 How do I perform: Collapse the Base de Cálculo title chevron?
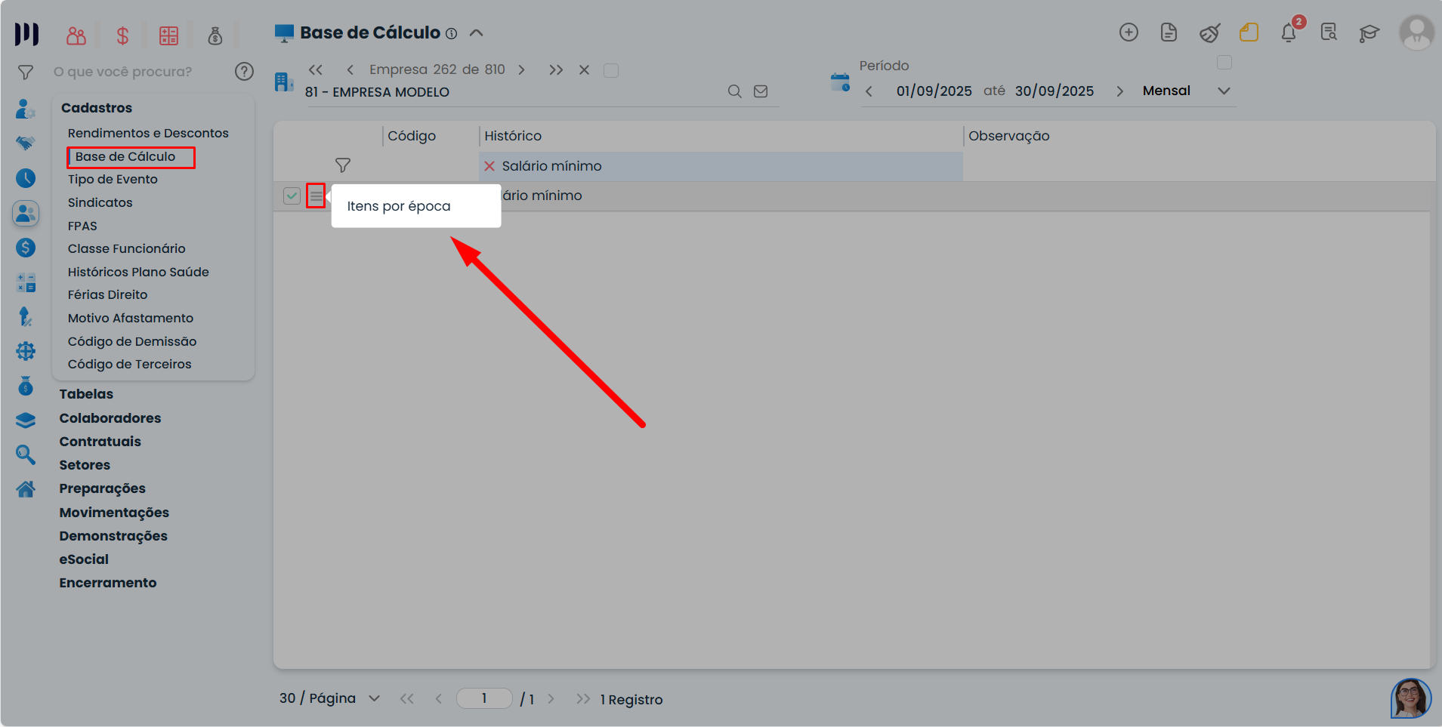pos(476,33)
